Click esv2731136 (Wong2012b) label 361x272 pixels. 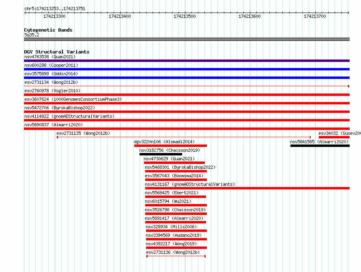[173, 252]
